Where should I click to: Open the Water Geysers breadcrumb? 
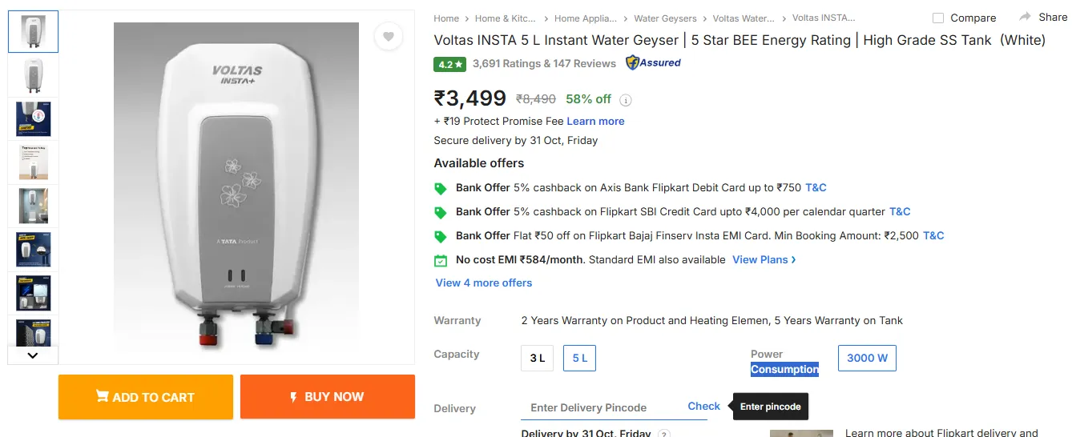pyautogui.click(x=665, y=18)
